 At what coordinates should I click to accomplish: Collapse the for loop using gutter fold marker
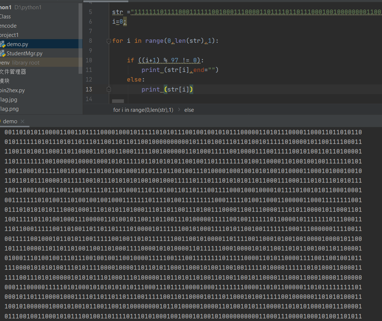click(109, 41)
